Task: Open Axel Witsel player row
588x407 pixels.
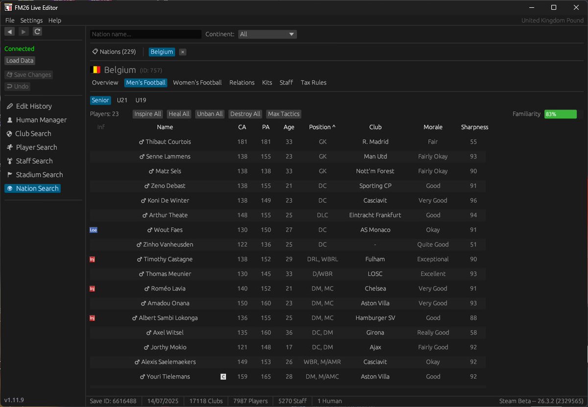Action: tap(288, 333)
